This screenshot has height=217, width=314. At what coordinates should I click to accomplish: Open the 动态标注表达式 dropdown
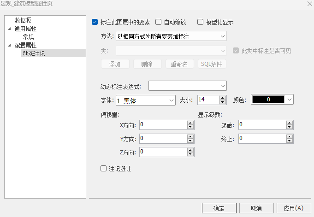point(187,86)
